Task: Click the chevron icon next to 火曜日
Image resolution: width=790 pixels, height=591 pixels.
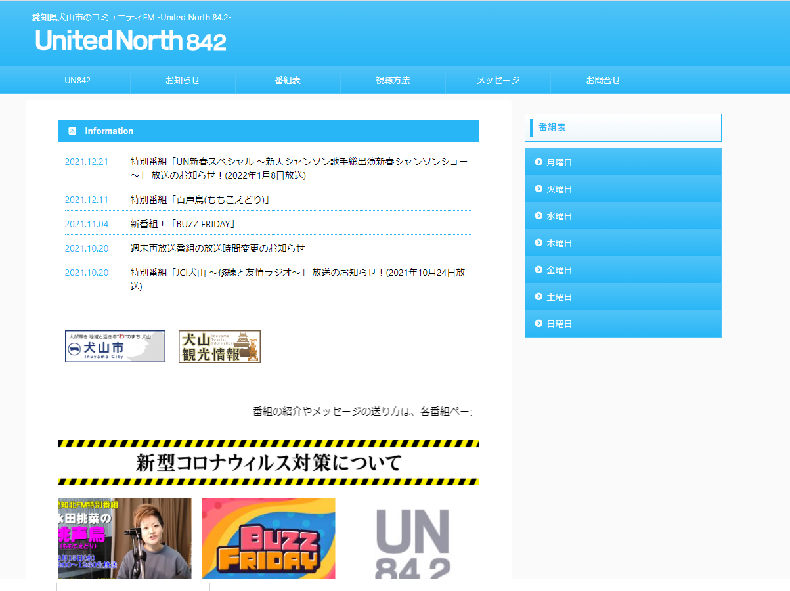Action: (x=538, y=188)
